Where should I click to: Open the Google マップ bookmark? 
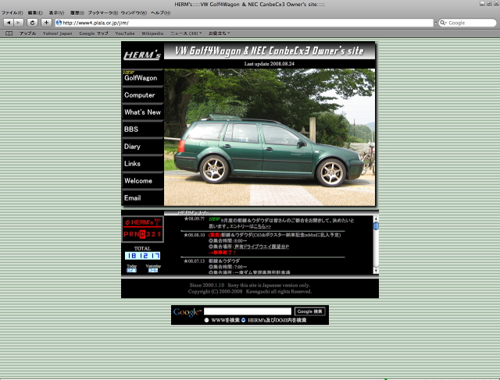[x=94, y=34]
